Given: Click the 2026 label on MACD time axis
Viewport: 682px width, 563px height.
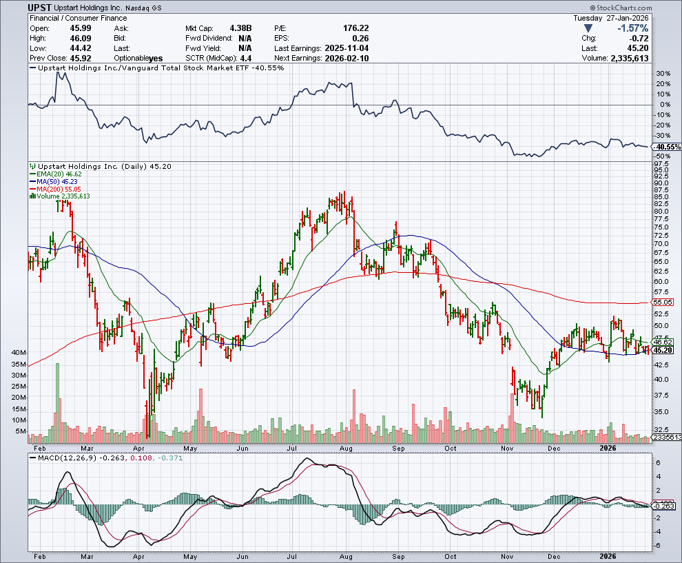Looking at the screenshot, I should click(608, 557).
